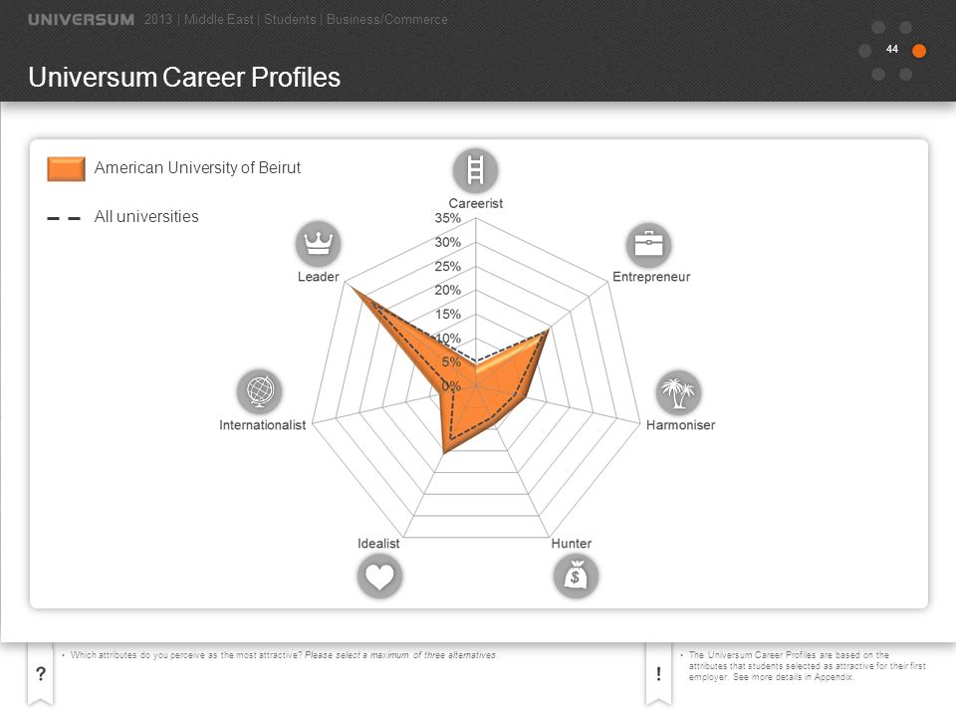The image size is (956, 717).
Task: Click the exclamation mark bookmark icon
Action: tap(658, 675)
